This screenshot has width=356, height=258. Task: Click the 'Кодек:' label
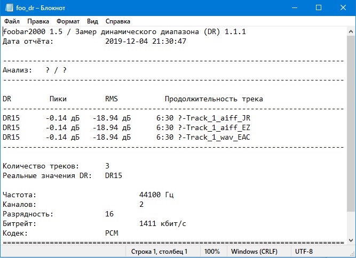(x=15, y=233)
